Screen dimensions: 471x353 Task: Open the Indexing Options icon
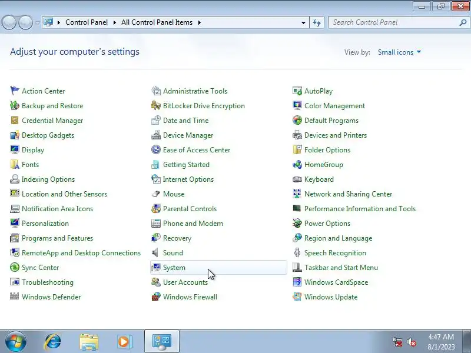14,179
